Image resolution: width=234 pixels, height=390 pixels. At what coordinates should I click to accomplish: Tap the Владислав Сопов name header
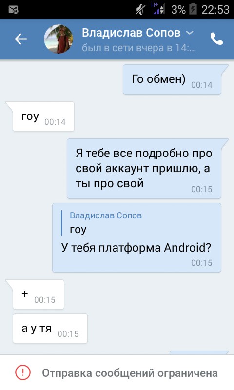tap(131, 33)
